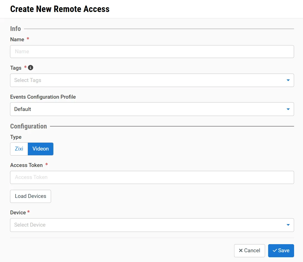
Task: Open the Select Tags dropdown
Action: click(x=152, y=80)
